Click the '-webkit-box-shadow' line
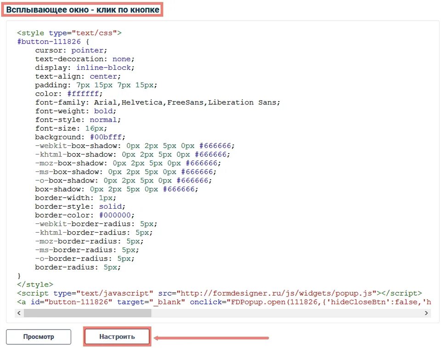Screen dimensions: 441x348 (x=135, y=146)
